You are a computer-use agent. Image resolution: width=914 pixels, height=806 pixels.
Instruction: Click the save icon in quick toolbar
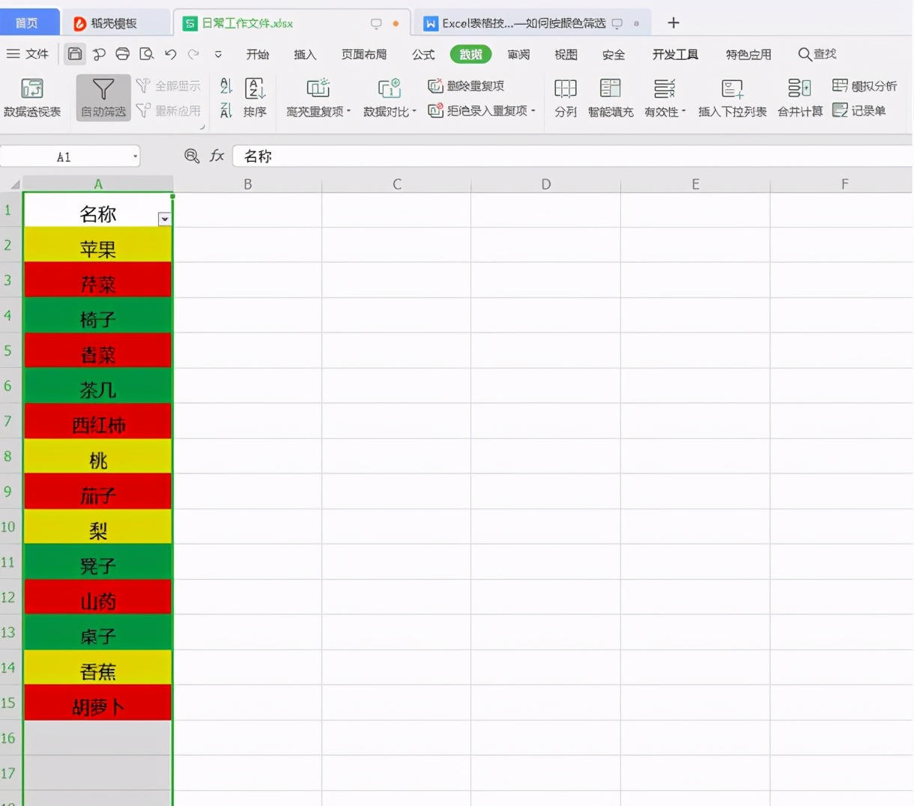[x=75, y=54]
